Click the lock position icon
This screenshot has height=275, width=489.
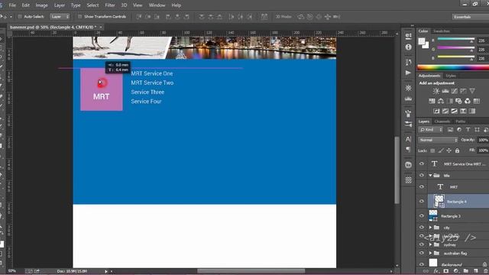point(449,150)
